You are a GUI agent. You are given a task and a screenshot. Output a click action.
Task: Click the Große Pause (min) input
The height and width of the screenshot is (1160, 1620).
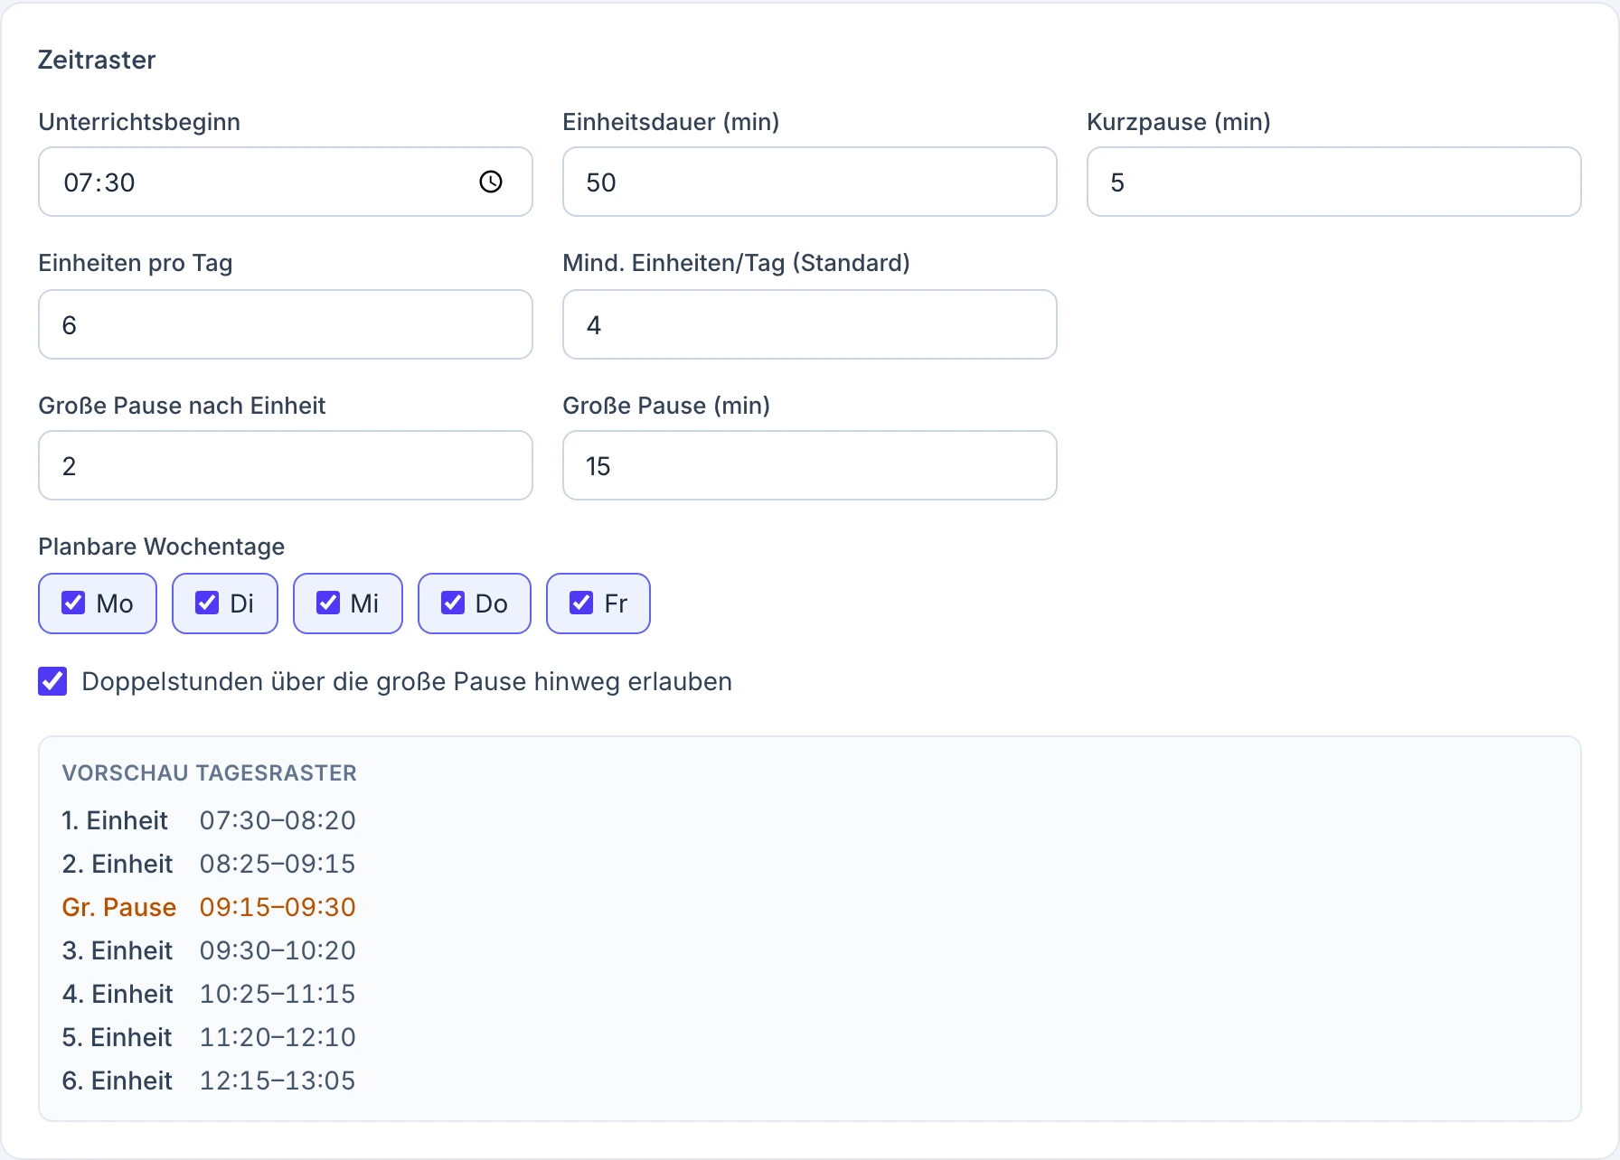pos(810,465)
